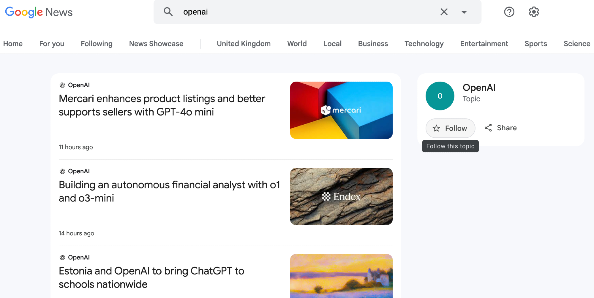The image size is (594, 298).
Task: Go to the Business section
Action: pos(373,44)
